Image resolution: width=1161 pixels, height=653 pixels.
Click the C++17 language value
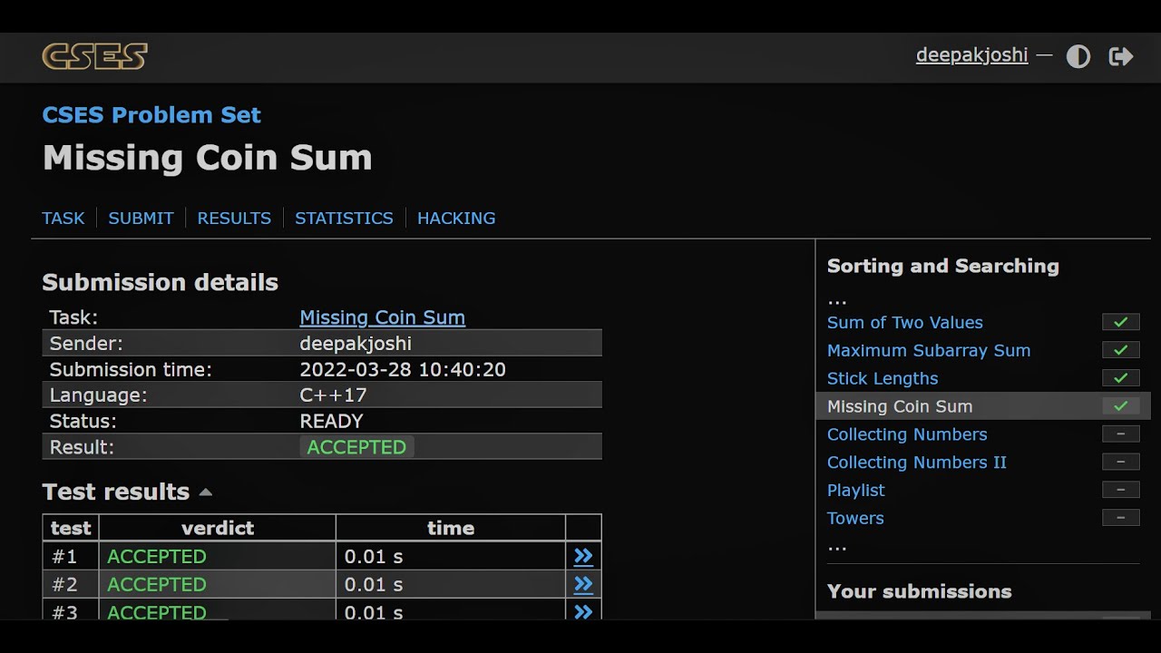pos(333,395)
